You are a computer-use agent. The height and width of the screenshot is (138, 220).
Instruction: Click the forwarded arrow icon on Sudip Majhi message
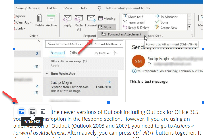click(109, 82)
